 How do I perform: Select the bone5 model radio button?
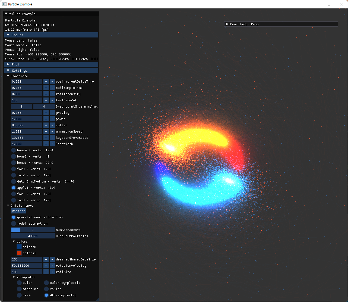[x=14, y=156]
